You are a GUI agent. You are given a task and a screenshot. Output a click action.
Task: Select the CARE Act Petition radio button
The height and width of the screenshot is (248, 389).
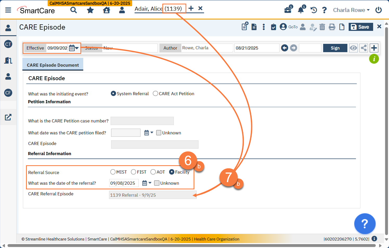click(x=155, y=94)
